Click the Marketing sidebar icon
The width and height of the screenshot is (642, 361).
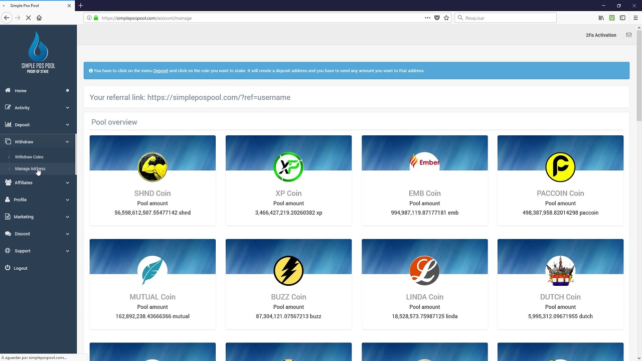click(8, 217)
